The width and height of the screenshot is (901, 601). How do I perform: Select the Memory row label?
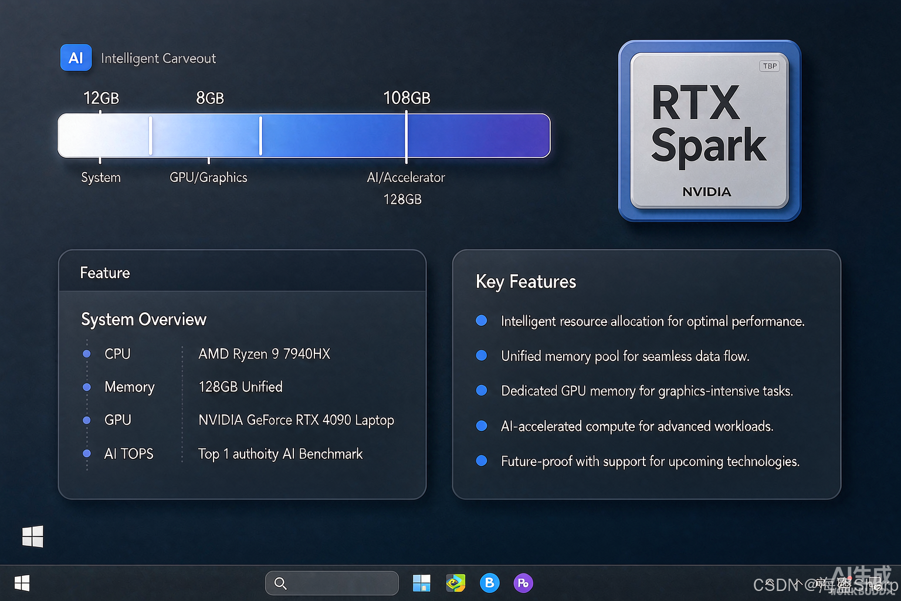[x=130, y=387]
